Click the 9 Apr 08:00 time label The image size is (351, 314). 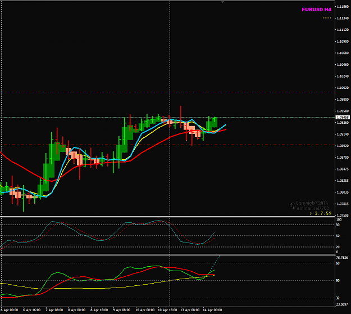121,310
